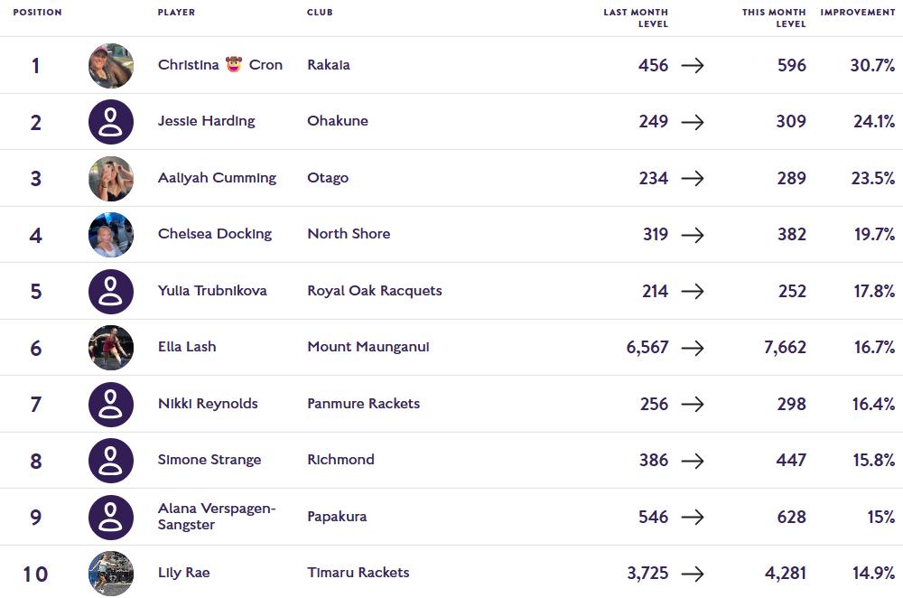This screenshot has width=903, height=598.
Task: Select the Royal Oak Racquets club
Action: point(374,291)
